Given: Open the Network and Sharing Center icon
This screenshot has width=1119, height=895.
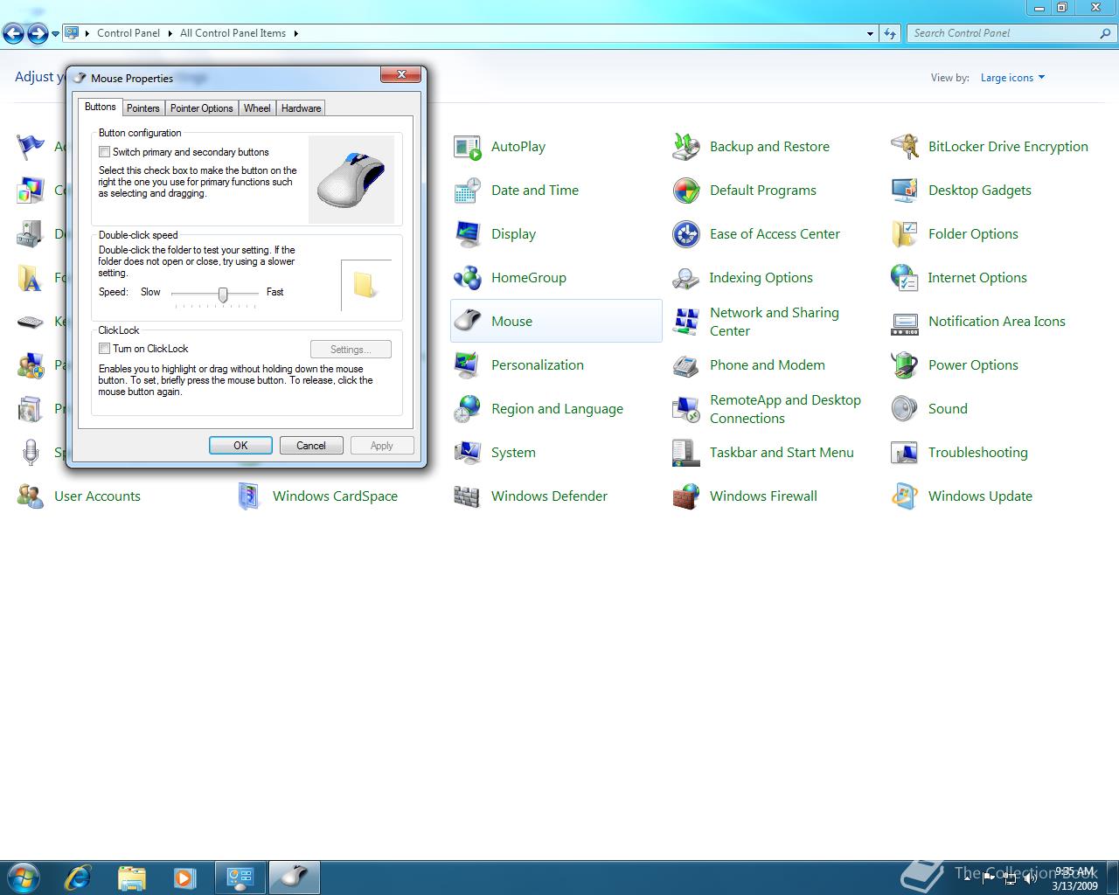Looking at the screenshot, I should pos(685,322).
